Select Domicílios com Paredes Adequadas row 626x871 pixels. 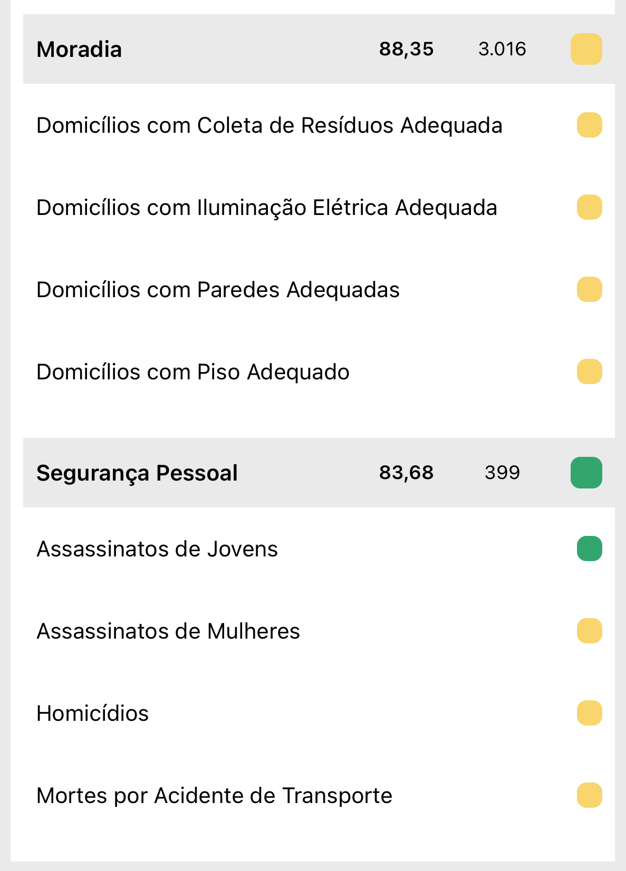point(218,290)
